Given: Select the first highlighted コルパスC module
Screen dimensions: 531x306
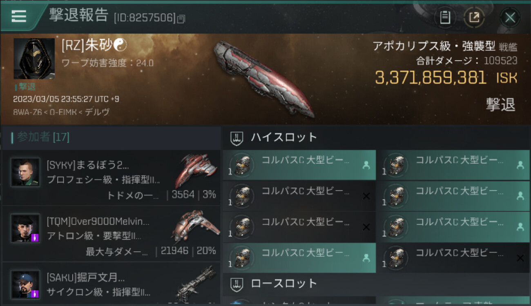Looking at the screenshot, I should [x=299, y=165].
